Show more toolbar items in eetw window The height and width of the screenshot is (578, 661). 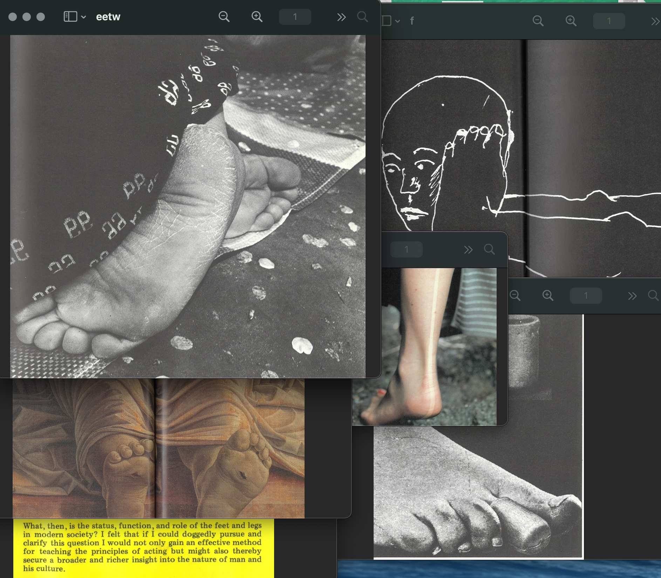coord(341,17)
